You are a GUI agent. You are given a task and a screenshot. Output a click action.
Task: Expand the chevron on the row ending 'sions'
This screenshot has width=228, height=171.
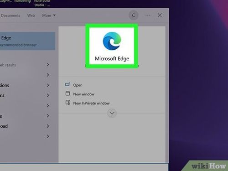48,85
